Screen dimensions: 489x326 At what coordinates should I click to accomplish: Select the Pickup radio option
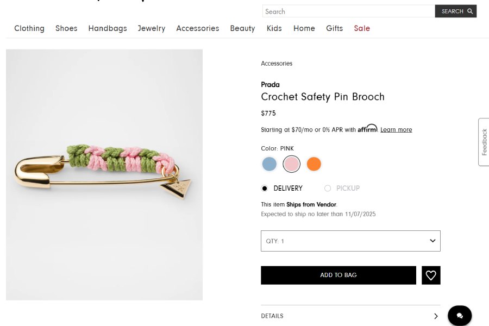328,189
